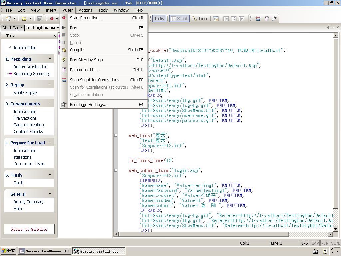Open the Help menu

(139, 10)
